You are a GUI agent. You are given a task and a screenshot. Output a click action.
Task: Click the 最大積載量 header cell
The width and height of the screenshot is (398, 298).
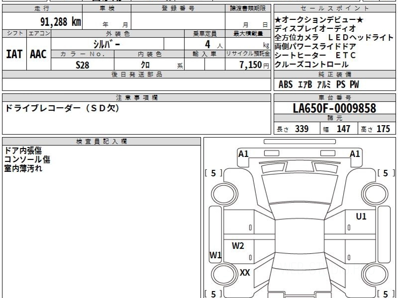click(248, 33)
